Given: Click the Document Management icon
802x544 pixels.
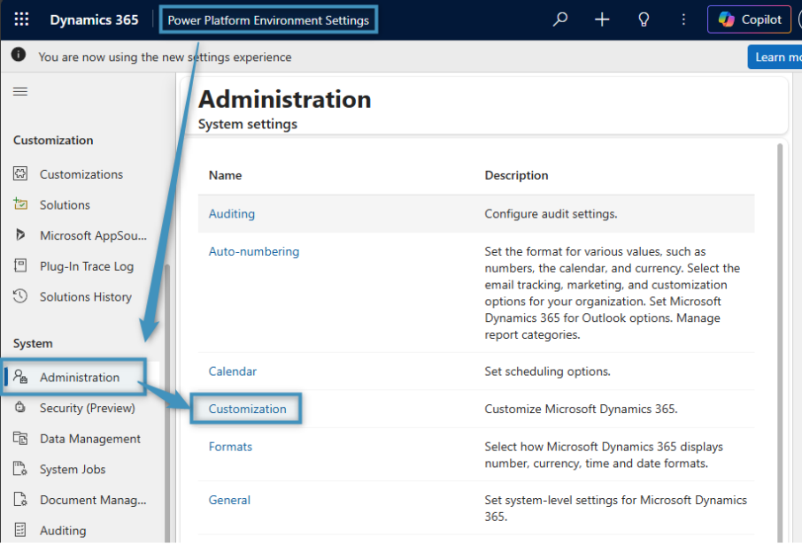Looking at the screenshot, I should (x=20, y=500).
